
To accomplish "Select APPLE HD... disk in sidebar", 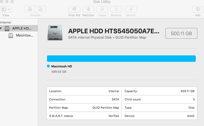I will click(x=19, y=28).
